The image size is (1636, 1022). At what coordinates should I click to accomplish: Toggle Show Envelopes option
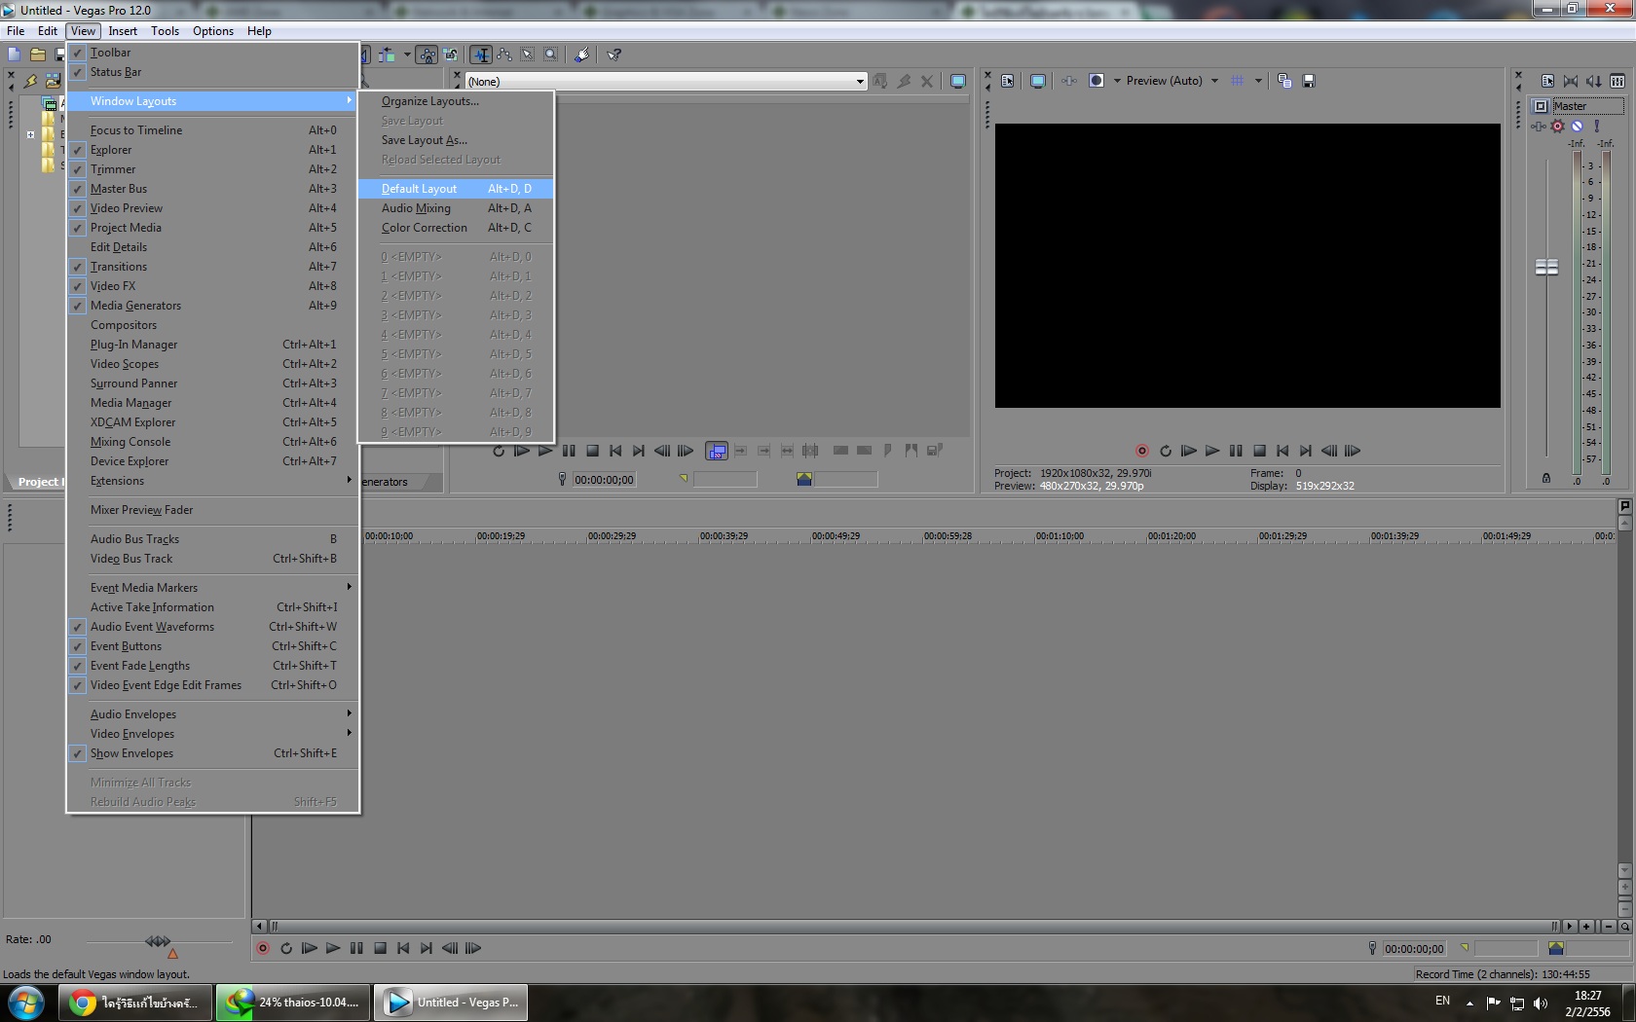pos(212,753)
